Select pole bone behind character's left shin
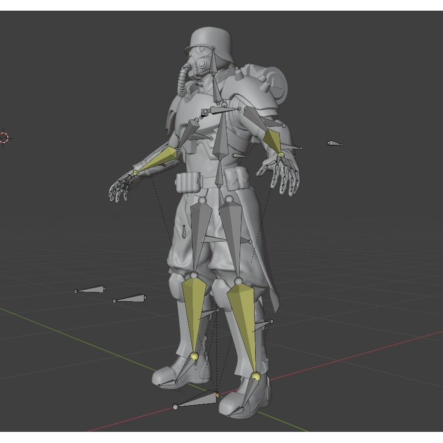 click(262, 326)
